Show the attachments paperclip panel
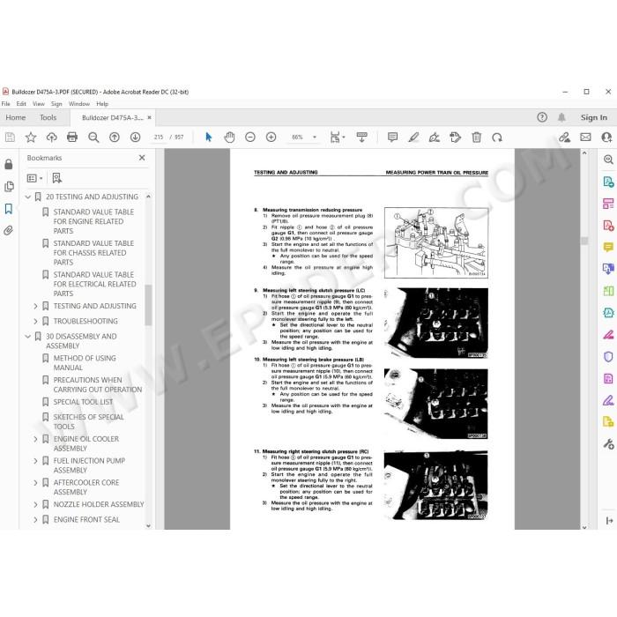 9,230
